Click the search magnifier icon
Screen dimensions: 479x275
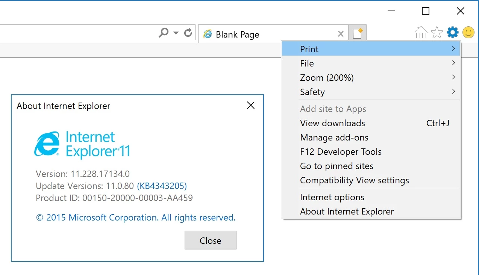pyautogui.click(x=164, y=33)
